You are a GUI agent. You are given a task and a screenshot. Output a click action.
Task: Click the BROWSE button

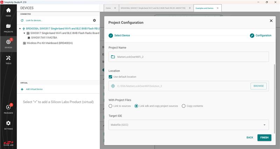tap(259, 86)
